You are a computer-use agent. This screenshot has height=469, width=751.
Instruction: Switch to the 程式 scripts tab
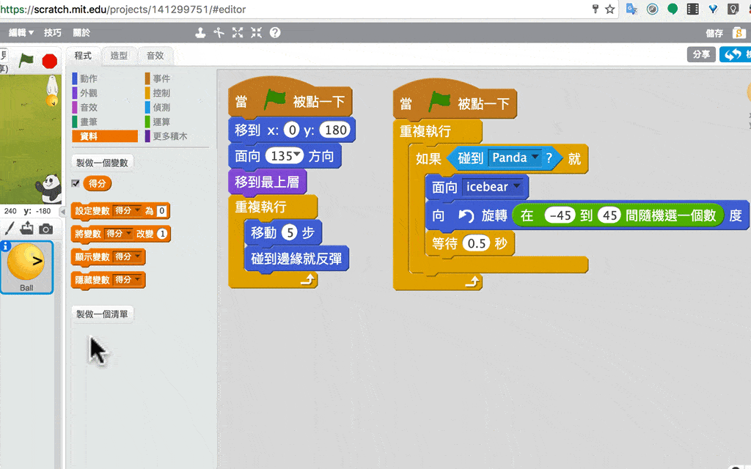tap(83, 56)
